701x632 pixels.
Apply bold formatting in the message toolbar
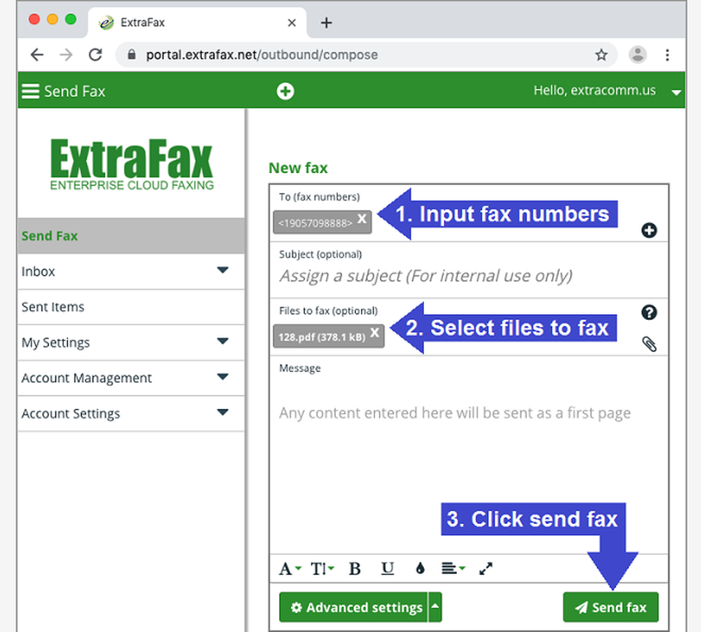pyautogui.click(x=354, y=569)
